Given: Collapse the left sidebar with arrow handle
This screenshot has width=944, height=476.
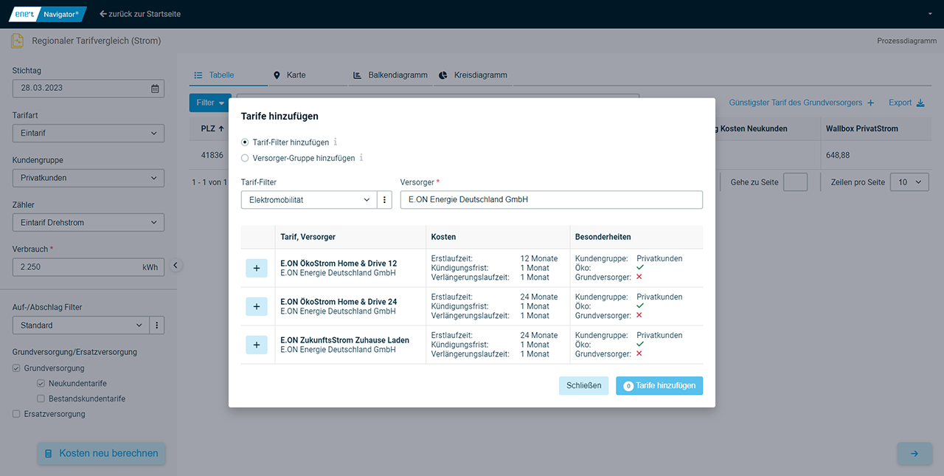Looking at the screenshot, I should pos(176,266).
